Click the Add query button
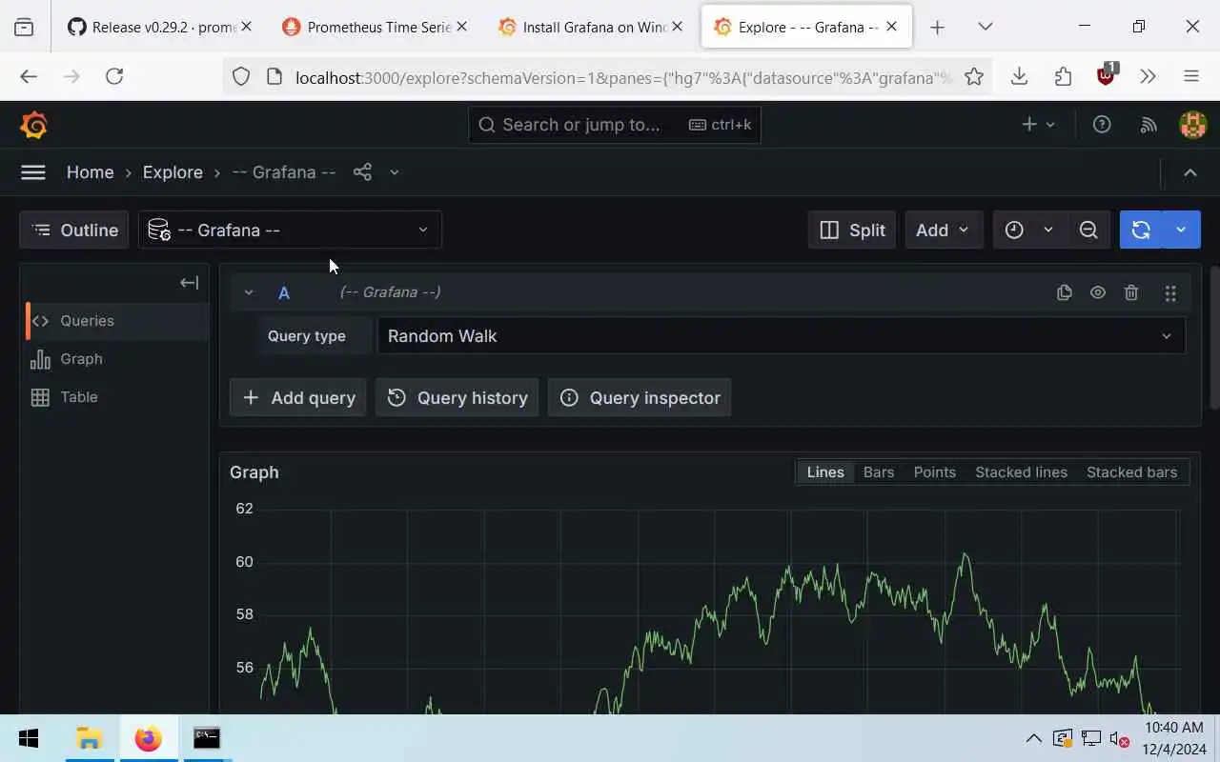 298,397
